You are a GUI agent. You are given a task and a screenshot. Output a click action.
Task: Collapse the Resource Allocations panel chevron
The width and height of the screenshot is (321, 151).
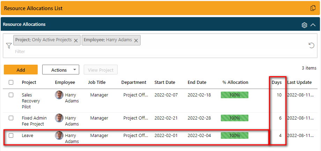tap(313, 25)
